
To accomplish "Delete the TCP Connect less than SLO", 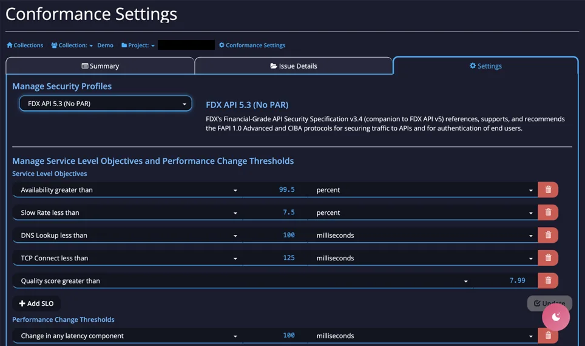I will click(548, 258).
